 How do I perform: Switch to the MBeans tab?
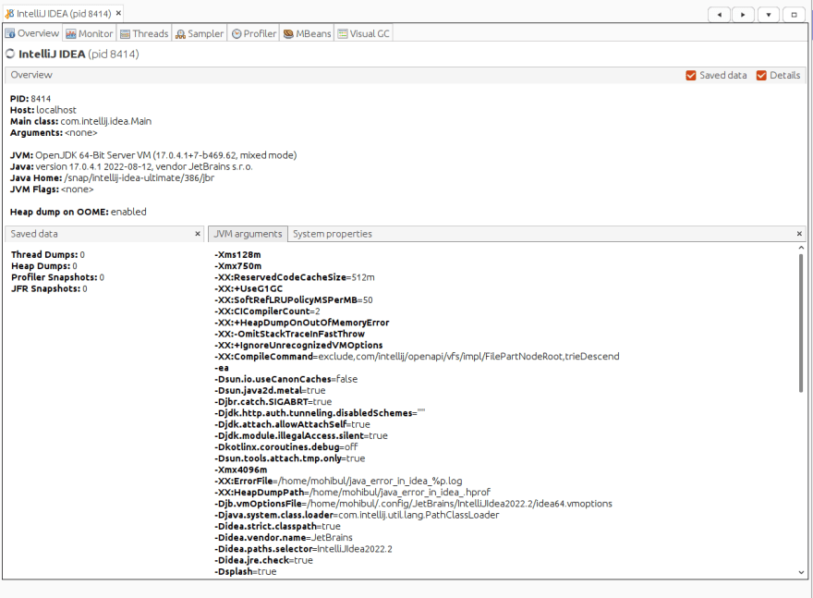307,33
